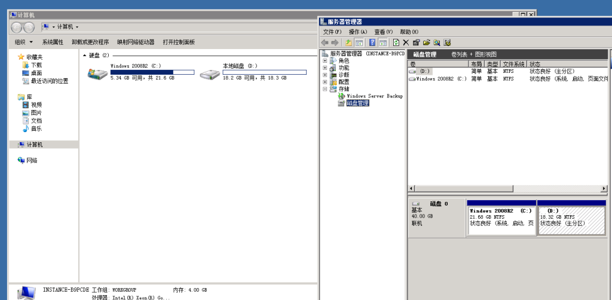612x300 pixels.
Task: Open the 帮助(H) menu
Action: tap(409, 32)
